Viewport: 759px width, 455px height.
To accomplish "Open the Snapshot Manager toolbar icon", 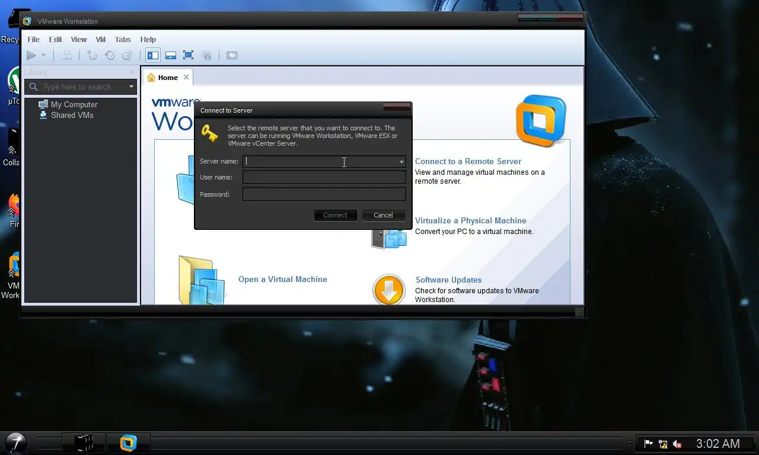I will (x=127, y=55).
